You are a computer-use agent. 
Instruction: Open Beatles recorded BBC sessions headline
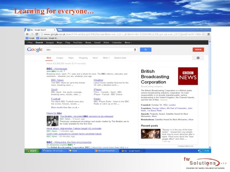pos(87,117)
